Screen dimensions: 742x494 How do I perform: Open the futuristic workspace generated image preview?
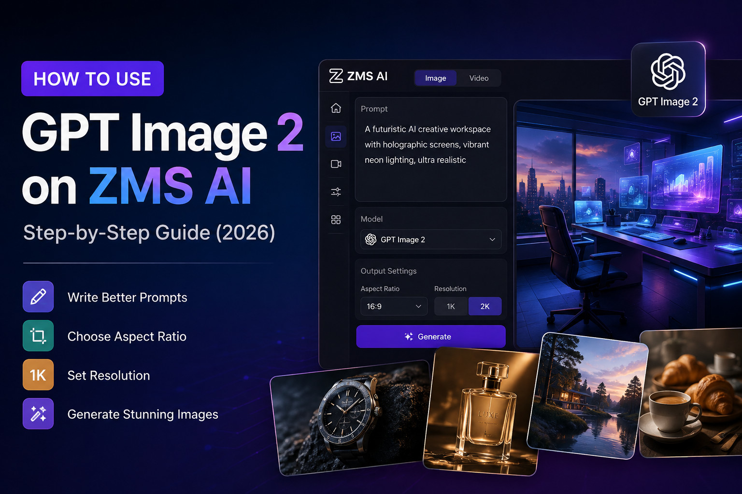pos(629,217)
